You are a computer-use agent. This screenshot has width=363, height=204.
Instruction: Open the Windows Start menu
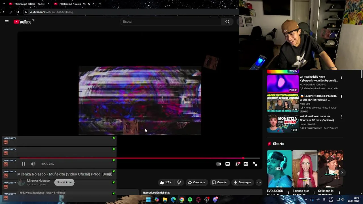pyautogui.click(x=148, y=200)
